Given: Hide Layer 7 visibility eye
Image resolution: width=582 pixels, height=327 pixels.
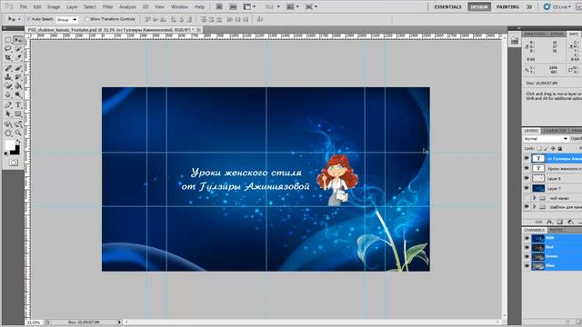Looking at the screenshot, I should tap(527, 188).
